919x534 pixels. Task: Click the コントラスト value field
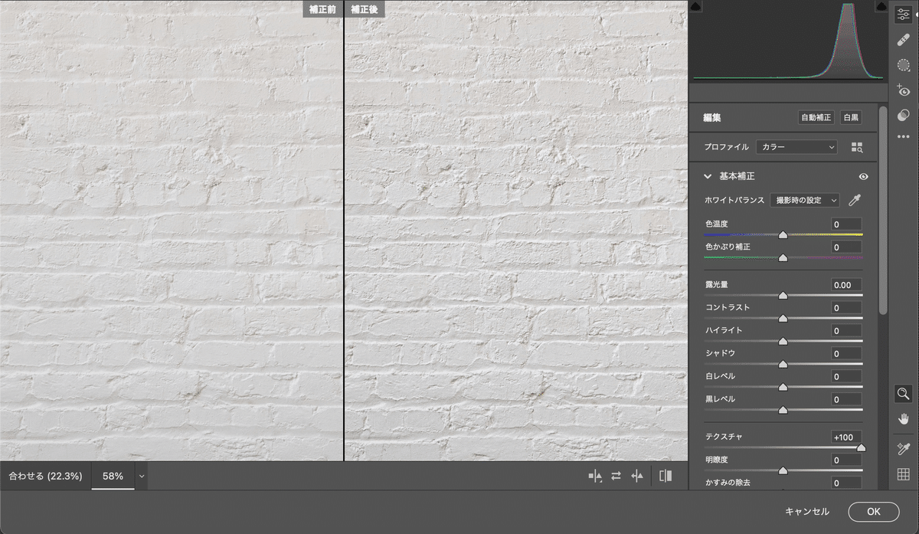tap(846, 307)
